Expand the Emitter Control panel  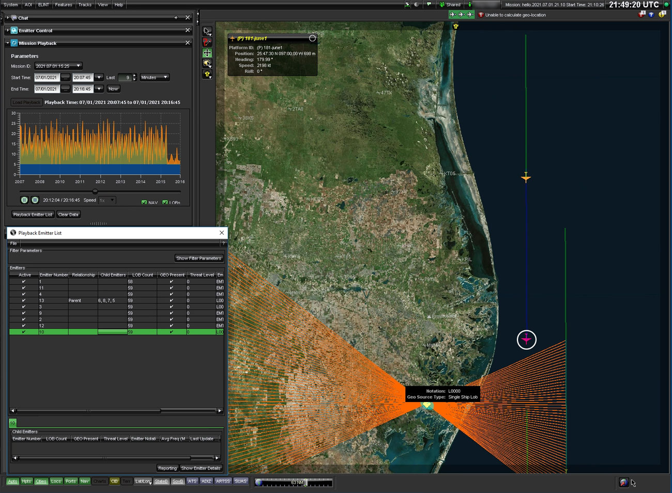(x=8, y=30)
